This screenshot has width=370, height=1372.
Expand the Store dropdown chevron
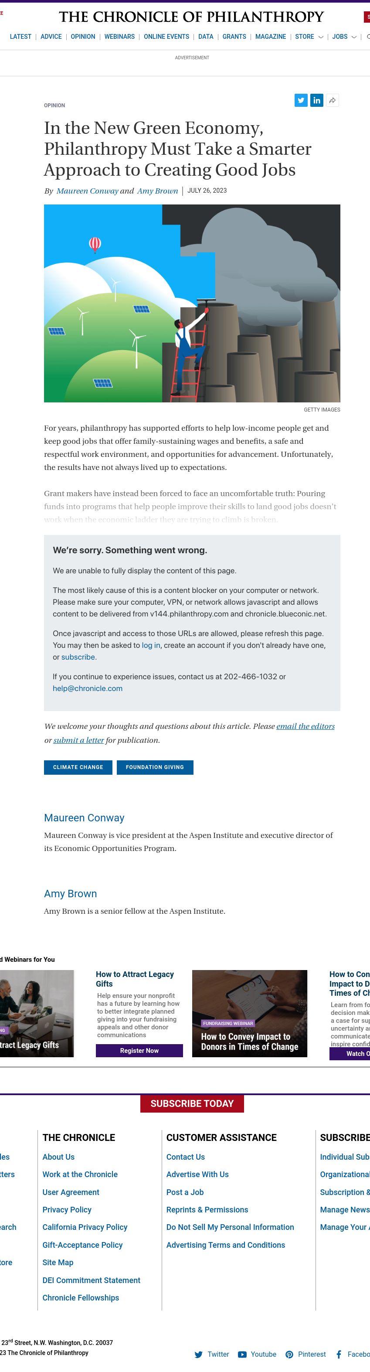tap(320, 37)
